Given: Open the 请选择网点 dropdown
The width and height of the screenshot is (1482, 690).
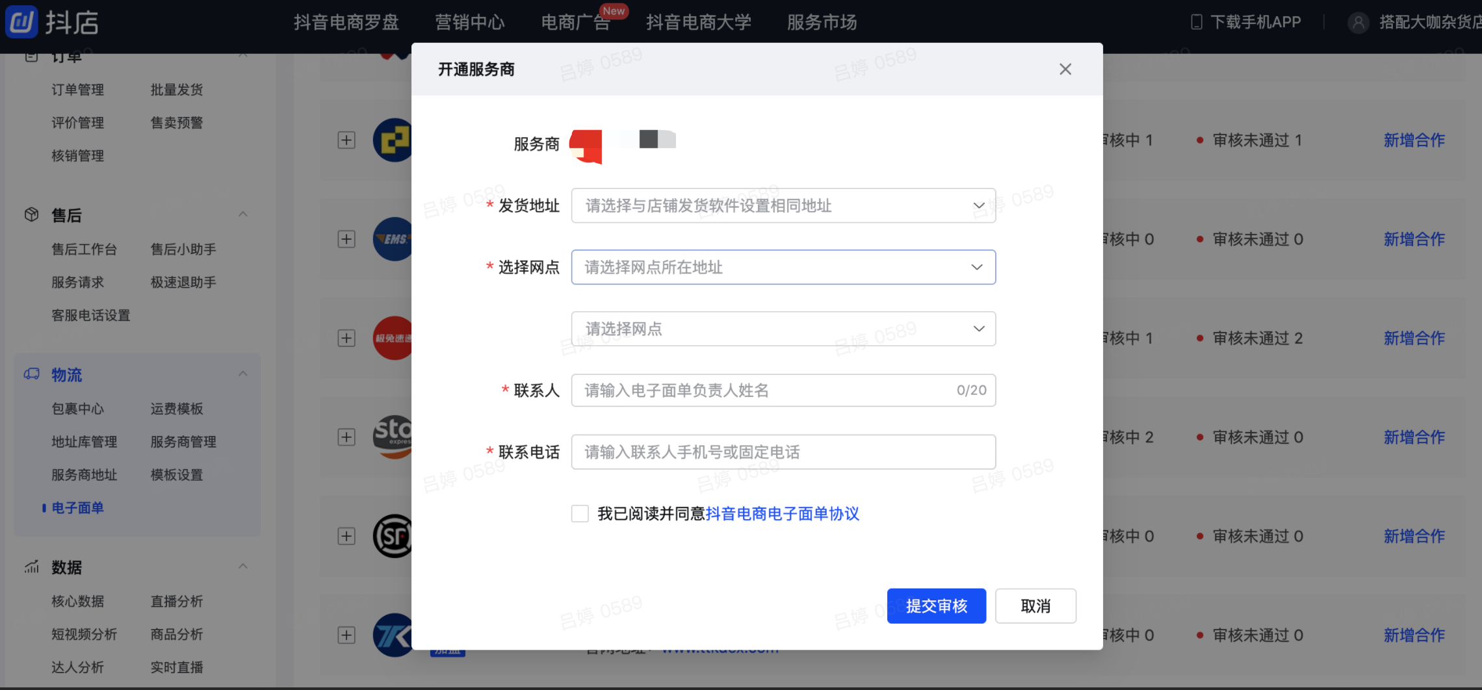Looking at the screenshot, I should pyautogui.click(x=783, y=329).
